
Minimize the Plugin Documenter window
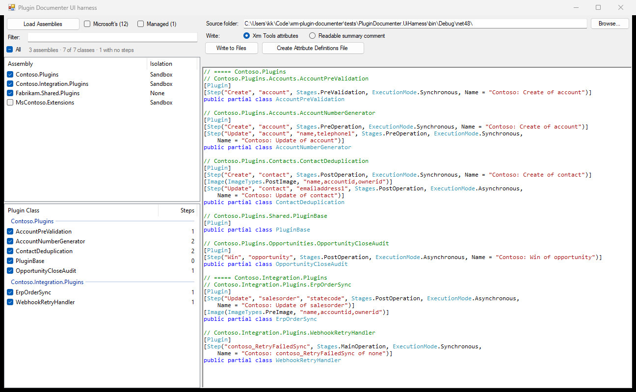pos(576,8)
